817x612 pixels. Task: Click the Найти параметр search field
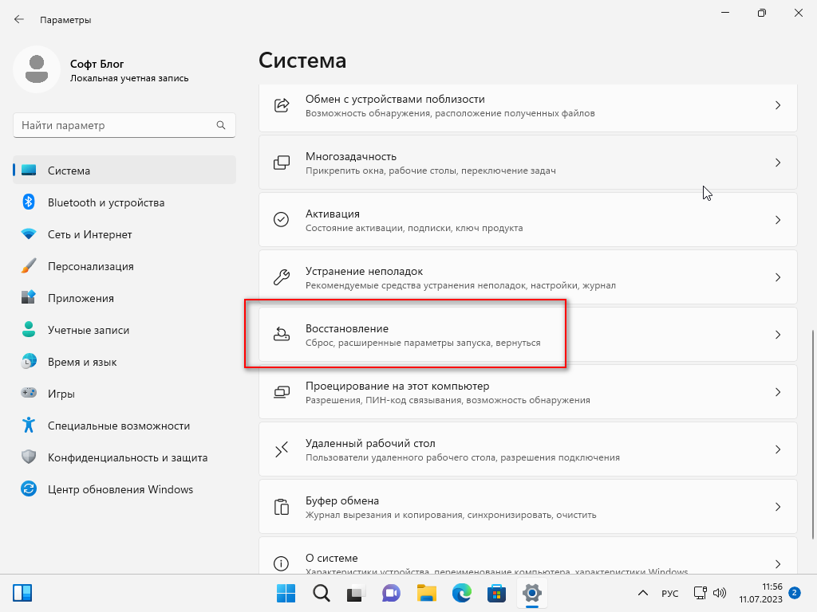tap(124, 125)
